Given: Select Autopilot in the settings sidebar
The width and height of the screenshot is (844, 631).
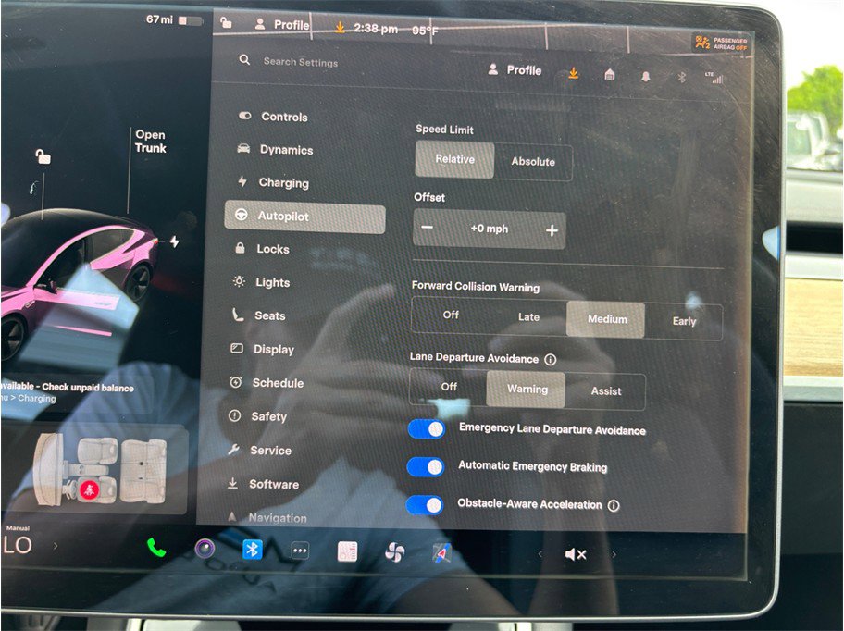Looking at the screenshot, I should (x=304, y=217).
